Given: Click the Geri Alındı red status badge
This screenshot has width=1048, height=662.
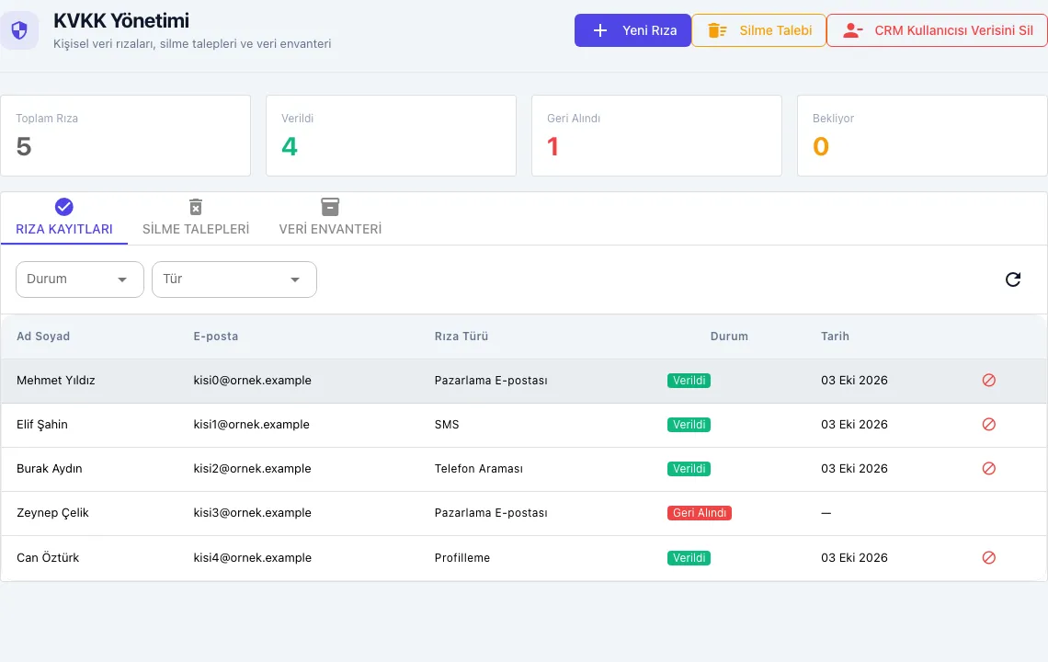Looking at the screenshot, I should pos(699,513).
